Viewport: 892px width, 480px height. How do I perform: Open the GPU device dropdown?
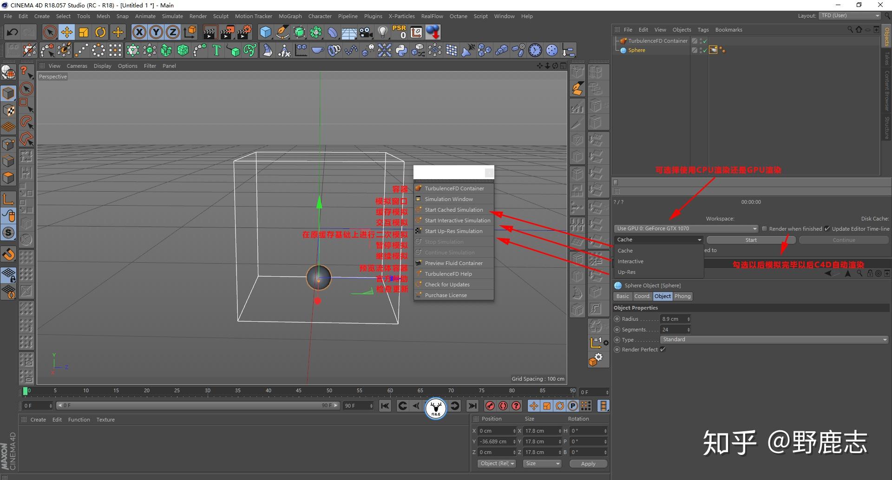[686, 229]
